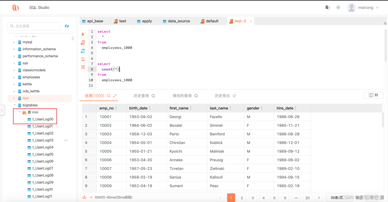Viewport: 388px width, 202px height.
Task: Sort by last_name column
Action: 230,108
